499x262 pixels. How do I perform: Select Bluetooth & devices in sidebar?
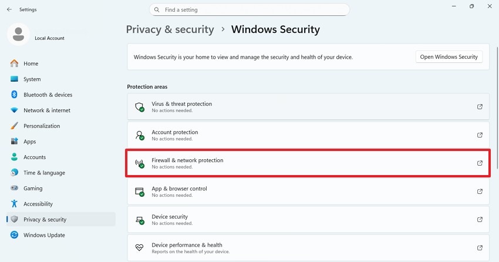[48, 95]
